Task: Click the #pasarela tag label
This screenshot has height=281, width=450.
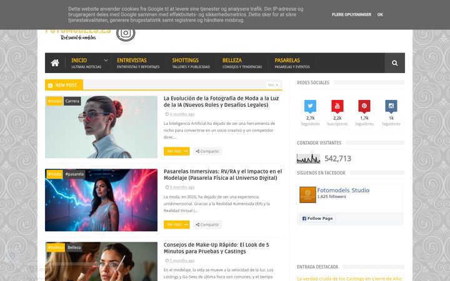Action: (74, 174)
